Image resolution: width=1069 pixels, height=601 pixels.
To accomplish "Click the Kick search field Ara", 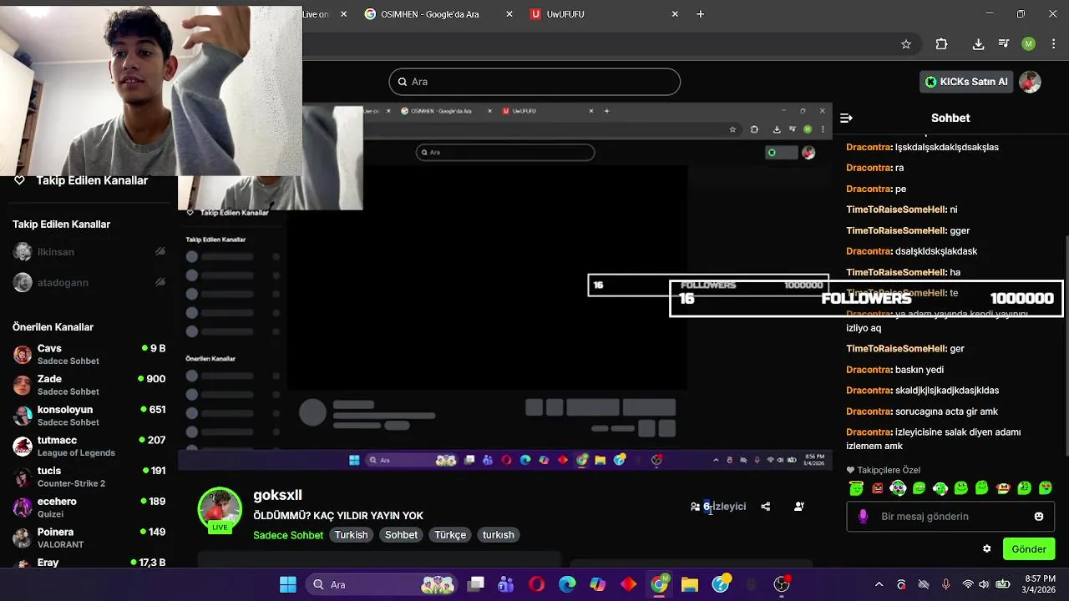I will 534,82.
